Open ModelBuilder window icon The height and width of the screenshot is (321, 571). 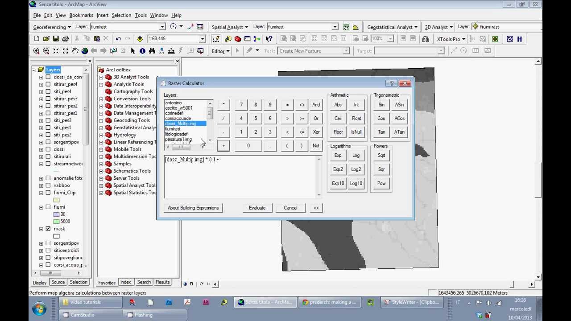[257, 39]
